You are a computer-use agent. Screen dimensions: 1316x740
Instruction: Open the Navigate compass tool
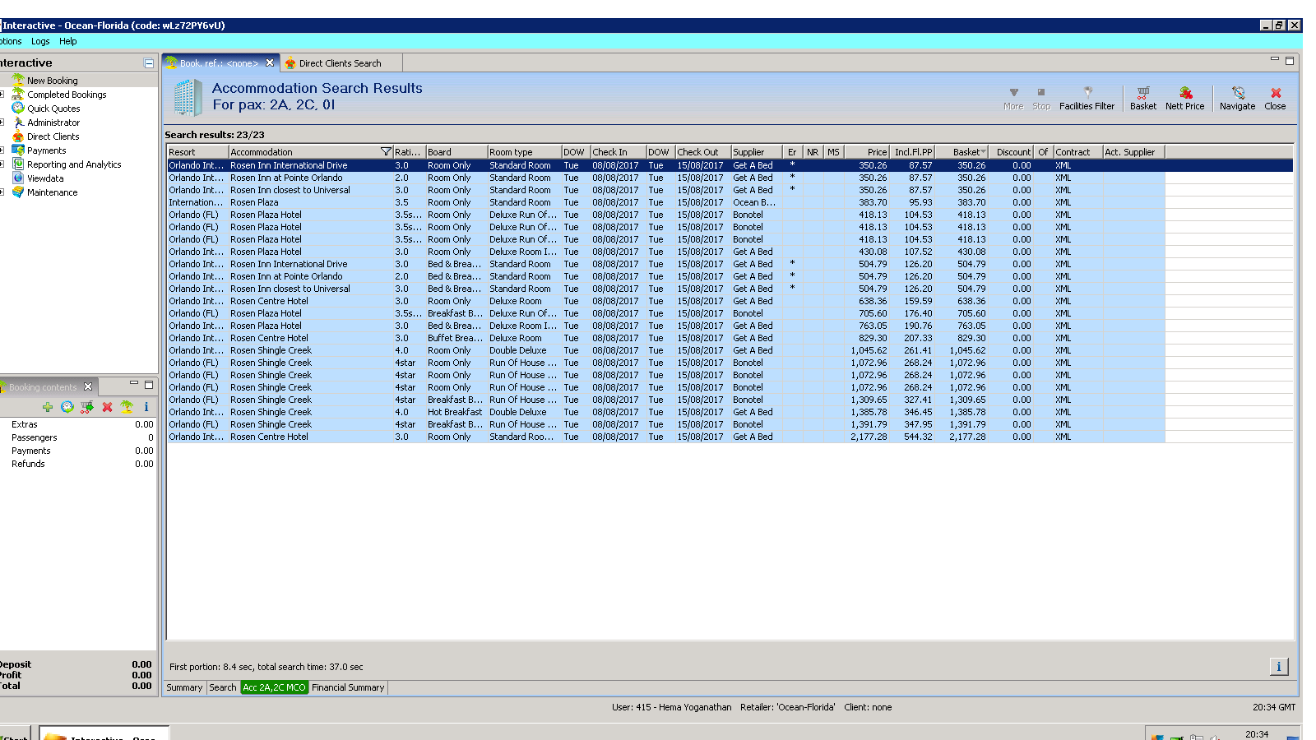[1237, 99]
